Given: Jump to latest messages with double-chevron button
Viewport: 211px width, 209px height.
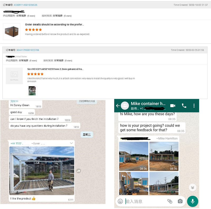Looking at the screenshot, I should (x=193, y=187).
